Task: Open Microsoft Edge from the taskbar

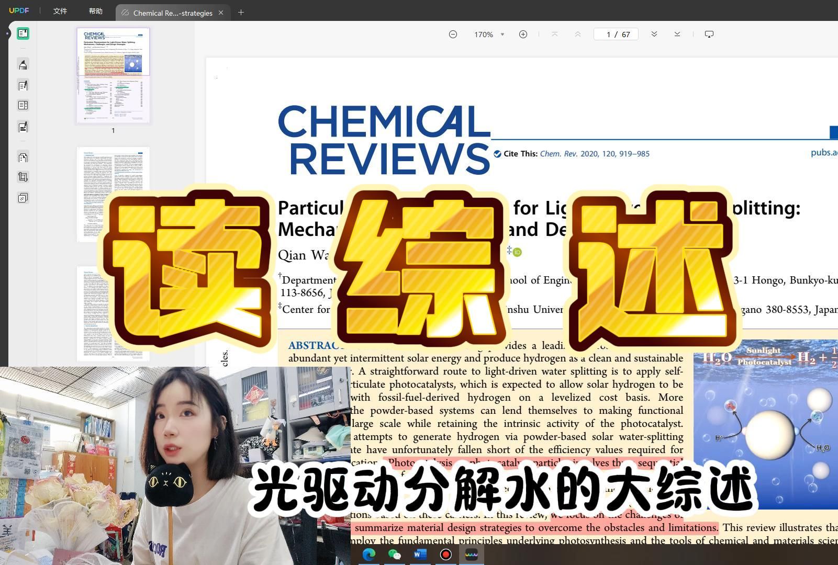Action: pyautogui.click(x=369, y=555)
